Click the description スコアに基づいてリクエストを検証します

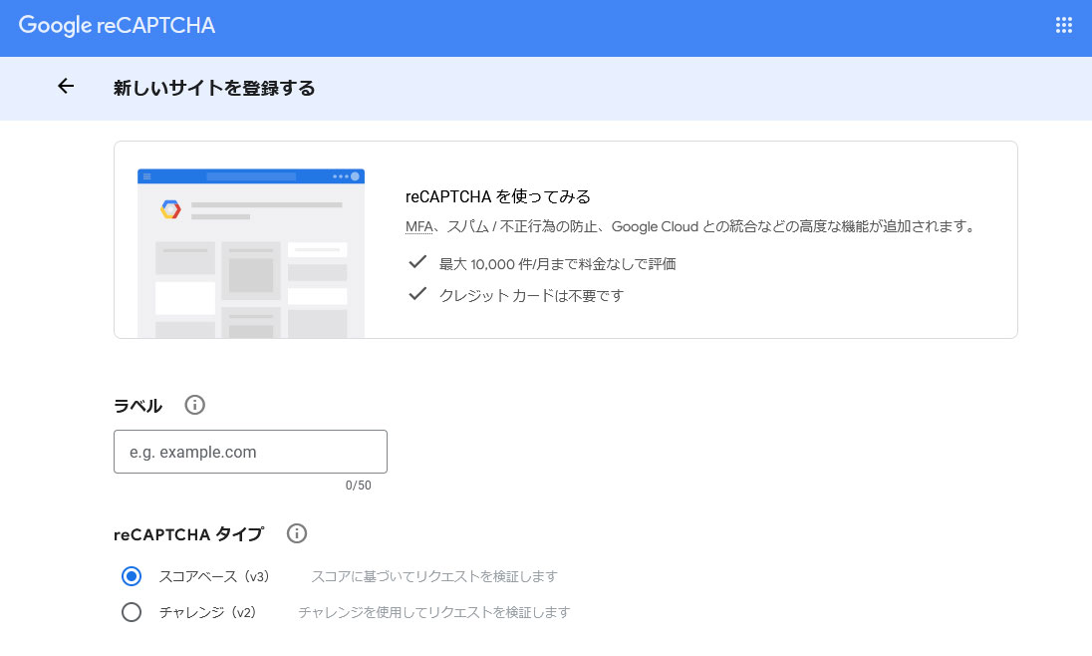point(433,576)
